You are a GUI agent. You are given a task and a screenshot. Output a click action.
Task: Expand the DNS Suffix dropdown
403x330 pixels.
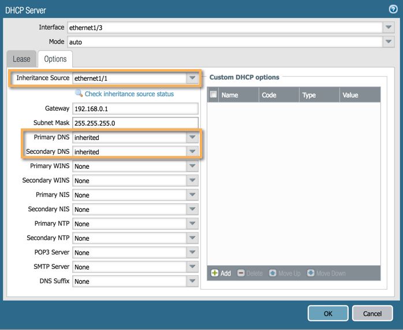[x=192, y=281]
